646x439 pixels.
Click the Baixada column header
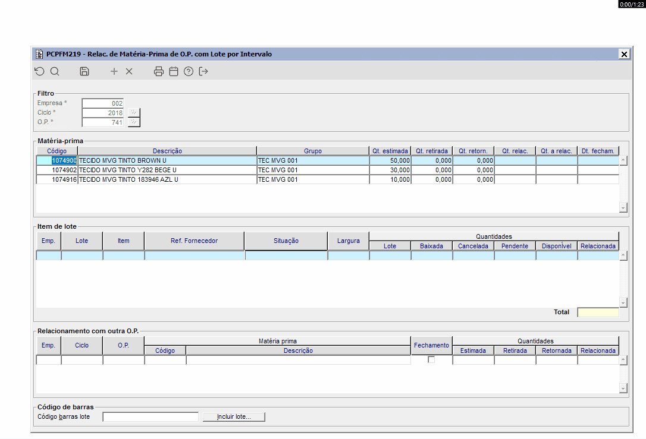pos(432,246)
